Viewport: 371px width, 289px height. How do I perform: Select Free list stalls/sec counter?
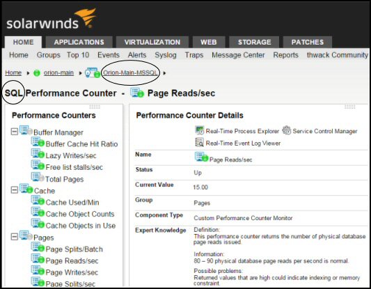74,167
